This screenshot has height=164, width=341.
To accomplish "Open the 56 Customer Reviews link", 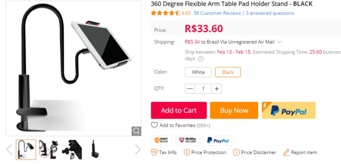I will pos(217,13).
